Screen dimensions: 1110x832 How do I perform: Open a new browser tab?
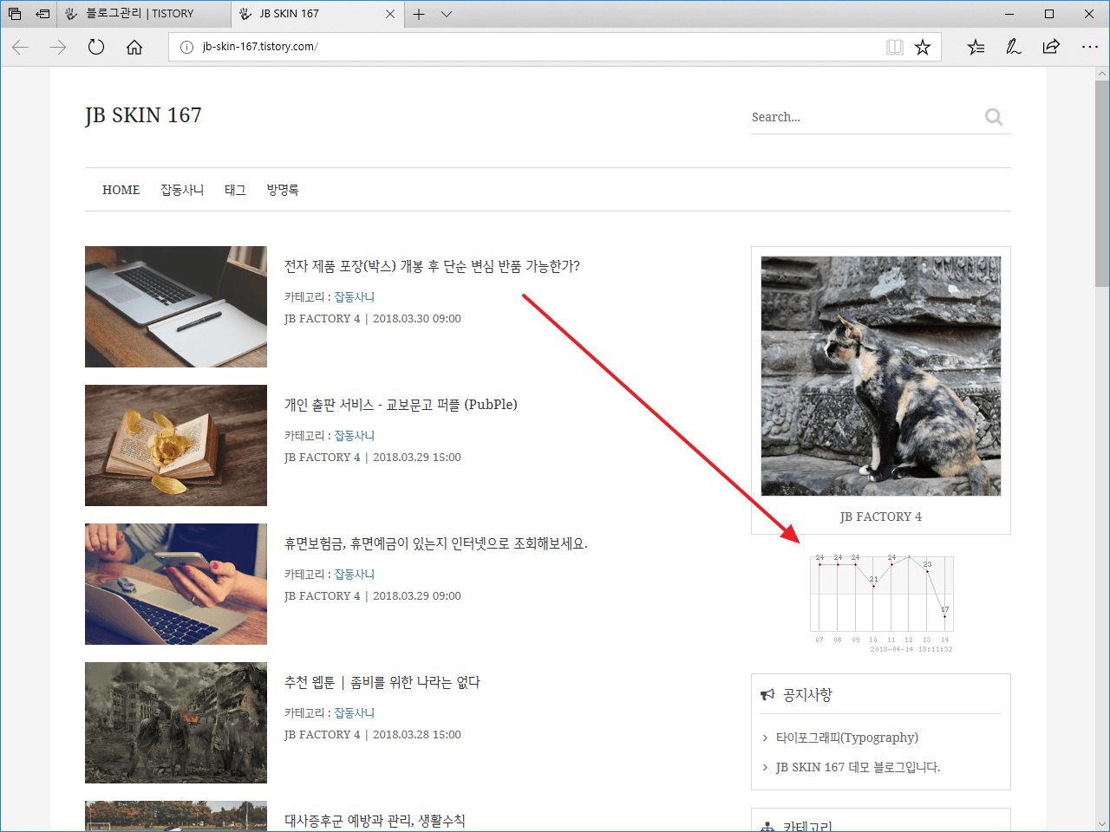419,14
